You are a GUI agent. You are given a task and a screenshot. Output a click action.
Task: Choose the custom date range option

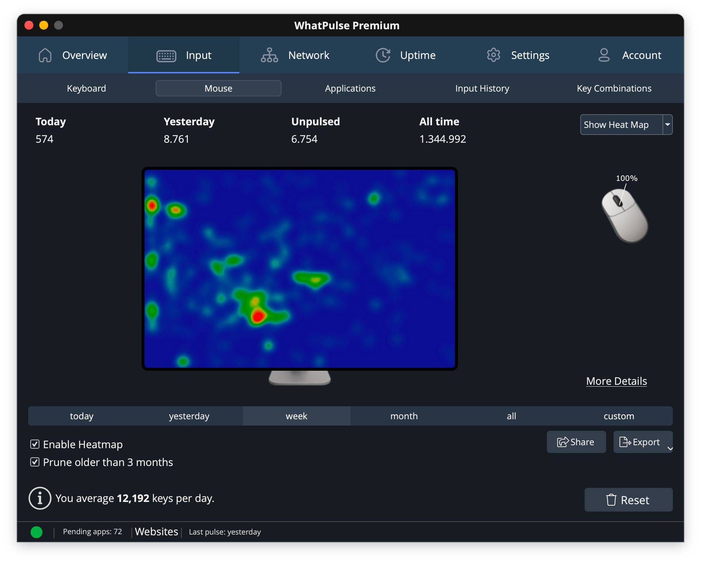619,416
